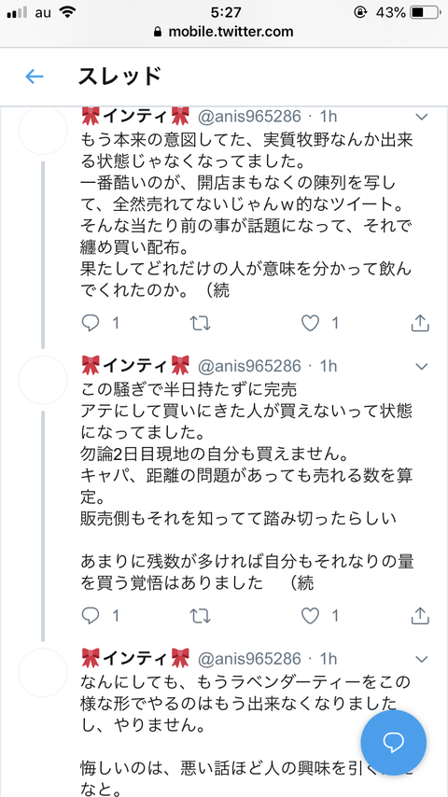The image size is (448, 797).
Task: Share the first tweet via share icon
Action: [x=420, y=323]
